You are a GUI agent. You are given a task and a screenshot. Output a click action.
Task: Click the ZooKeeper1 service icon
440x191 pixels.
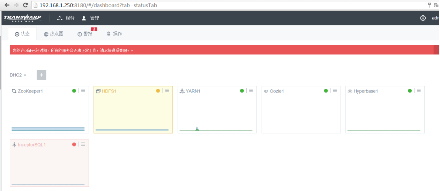coord(14,91)
